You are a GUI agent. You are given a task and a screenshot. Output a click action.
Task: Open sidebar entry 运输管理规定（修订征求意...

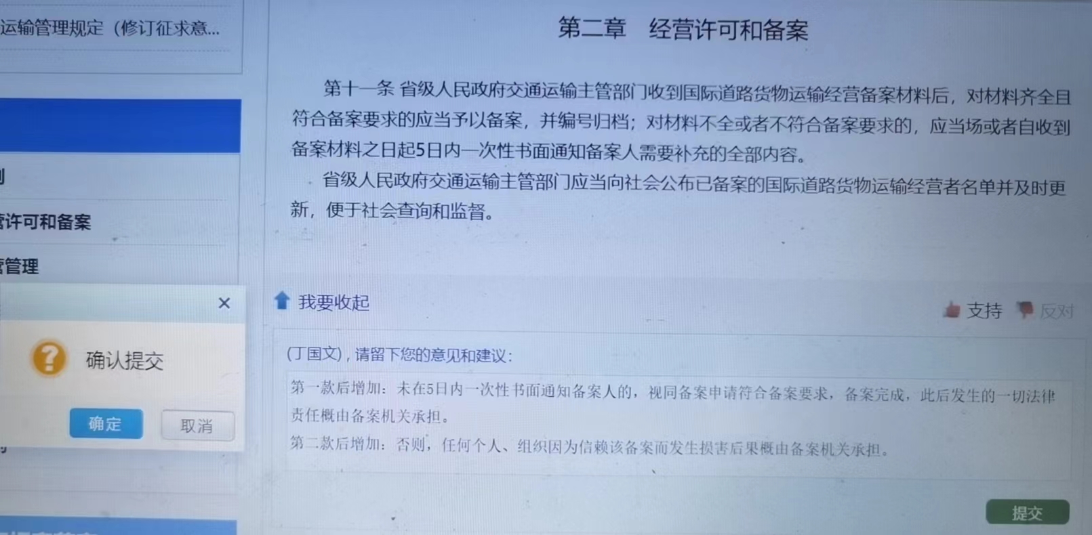tap(110, 28)
